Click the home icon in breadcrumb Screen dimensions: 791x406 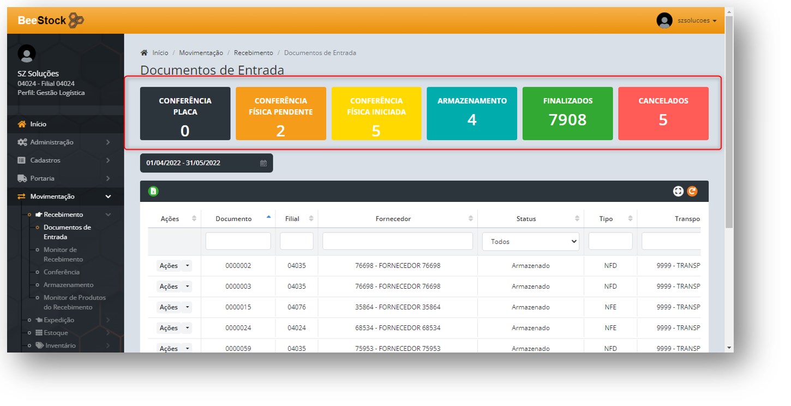(144, 53)
